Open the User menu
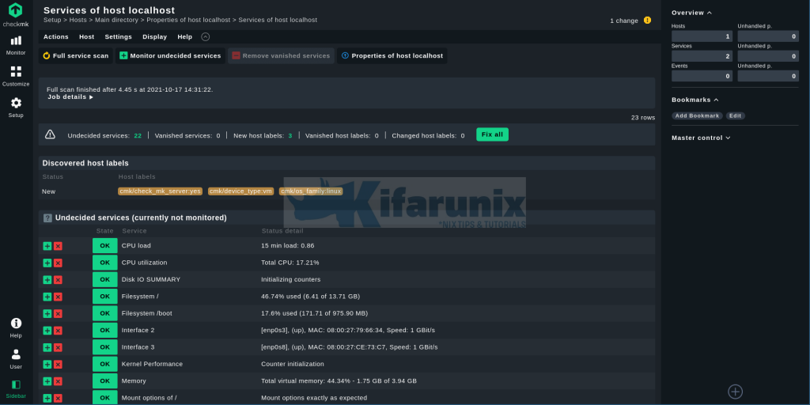This screenshot has width=810, height=405. click(x=16, y=358)
